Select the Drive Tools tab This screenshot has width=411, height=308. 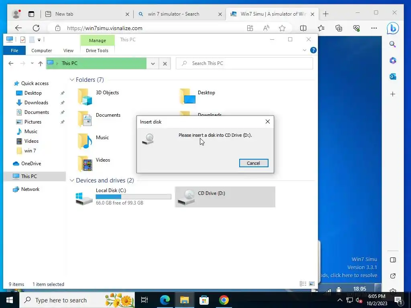pyautogui.click(x=97, y=51)
